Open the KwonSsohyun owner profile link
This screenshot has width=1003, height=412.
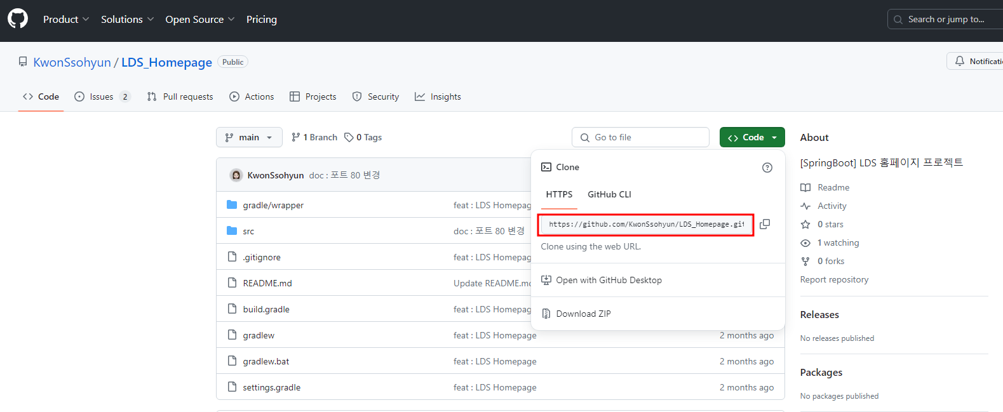pyautogui.click(x=72, y=62)
